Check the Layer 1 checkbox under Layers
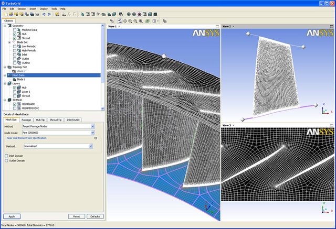The height and width of the screenshot is (229, 336). pos(15,92)
